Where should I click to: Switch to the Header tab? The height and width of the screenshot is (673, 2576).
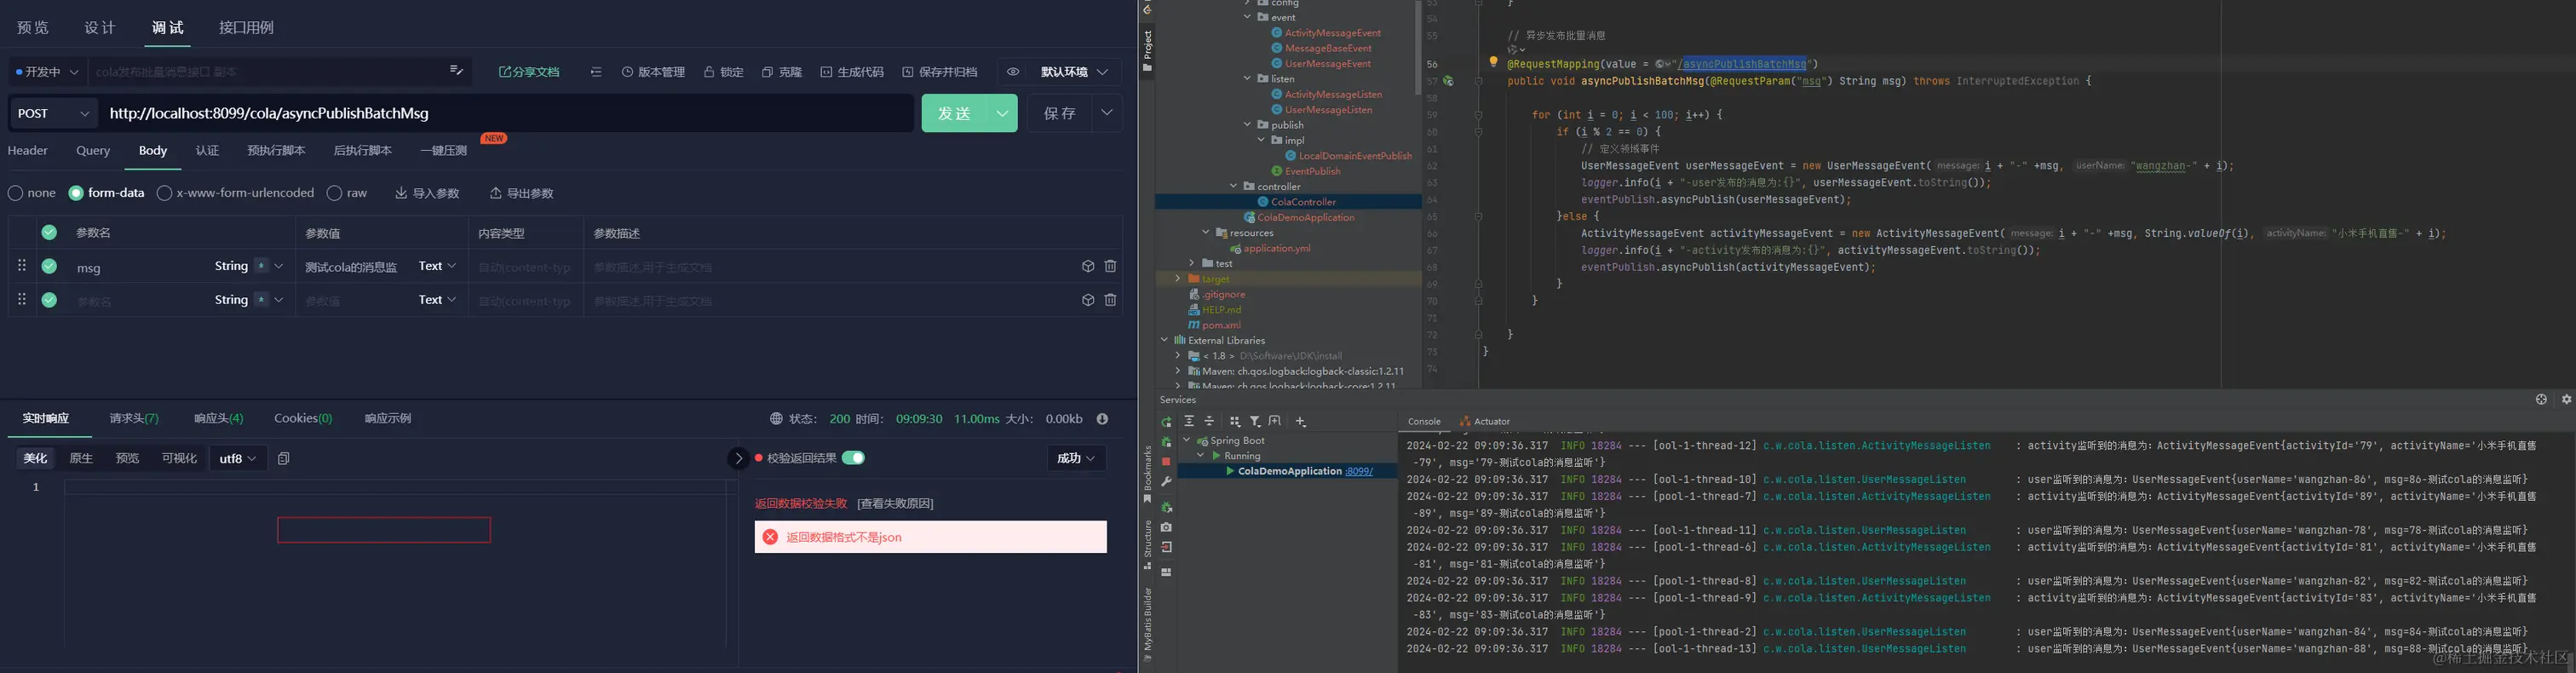click(x=27, y=151)
